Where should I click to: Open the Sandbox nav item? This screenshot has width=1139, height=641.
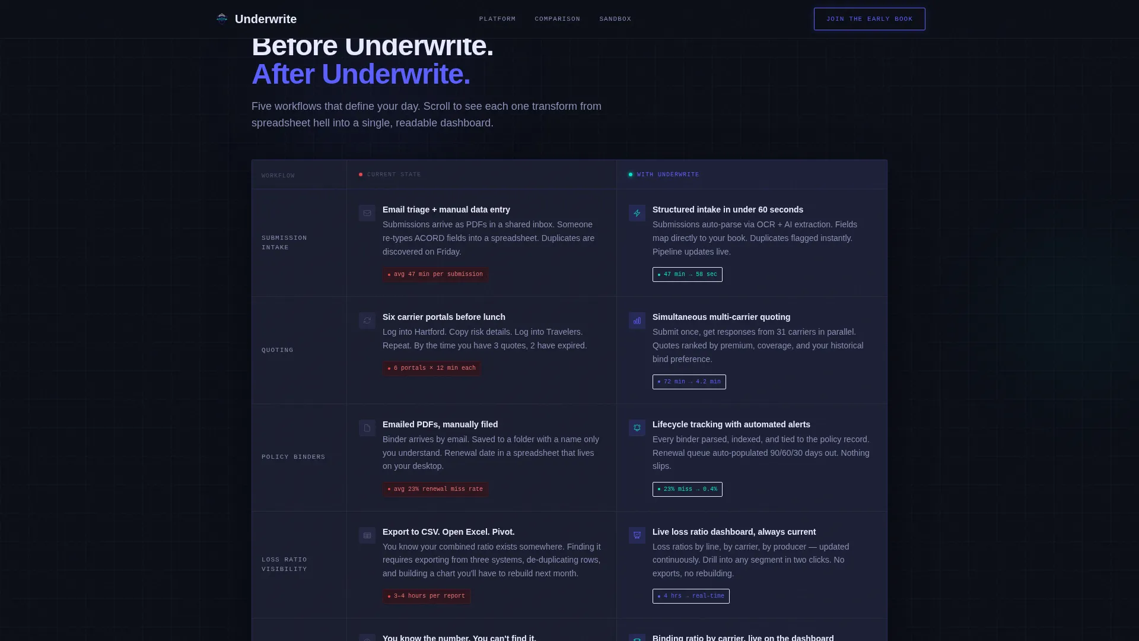pos(615,19)
